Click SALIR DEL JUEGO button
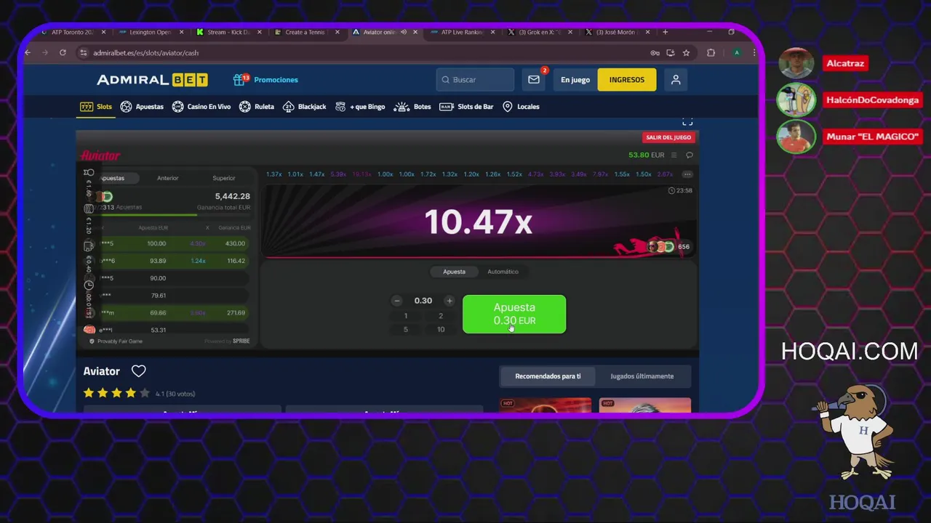This screenshot has width=931, height=523. pos(668,137)
